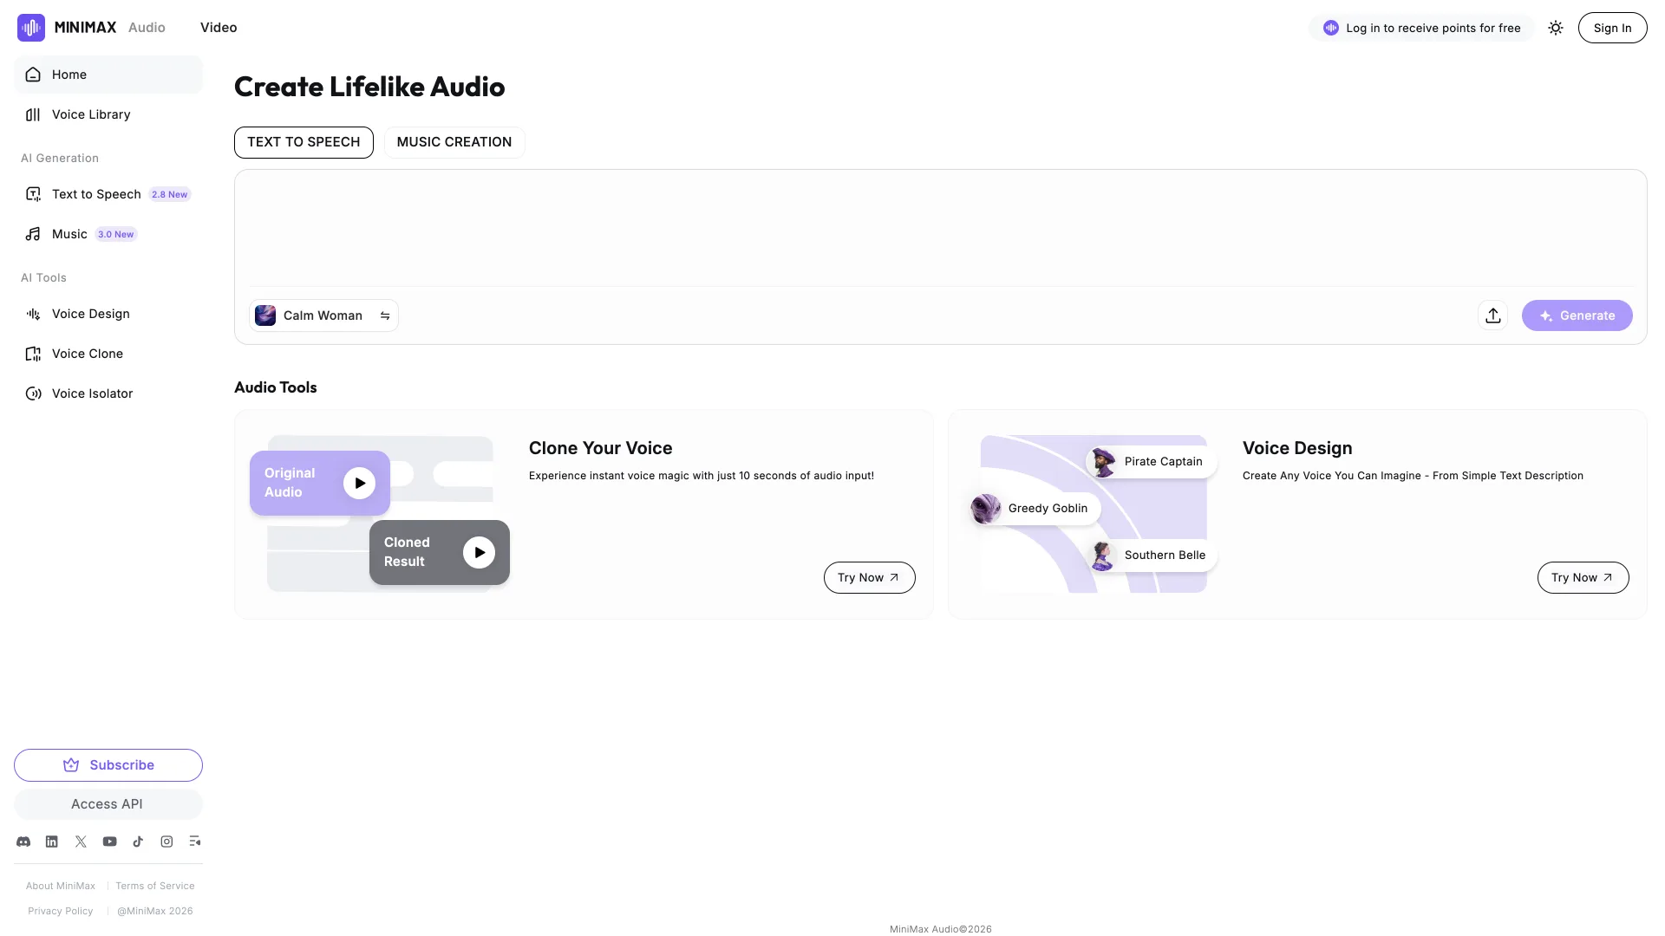Select the Greedy Goblin voice chip

(x=1035, y=509)
